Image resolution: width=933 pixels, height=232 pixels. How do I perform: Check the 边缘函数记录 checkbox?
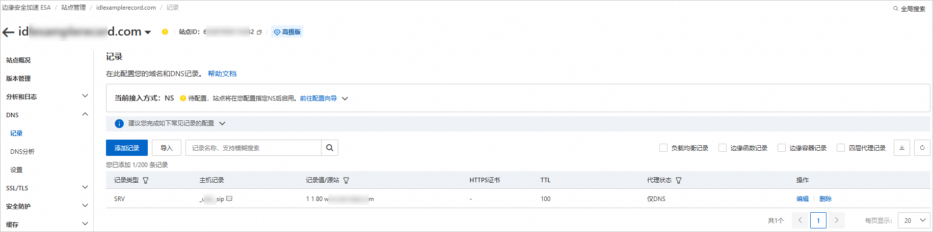point(723,148)
